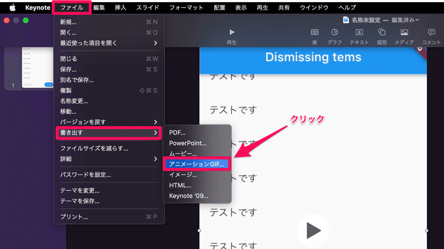This screenshot has width=444, height=249.
Task: Open the フォーマット menu
Action: click(x=186, y=8)
